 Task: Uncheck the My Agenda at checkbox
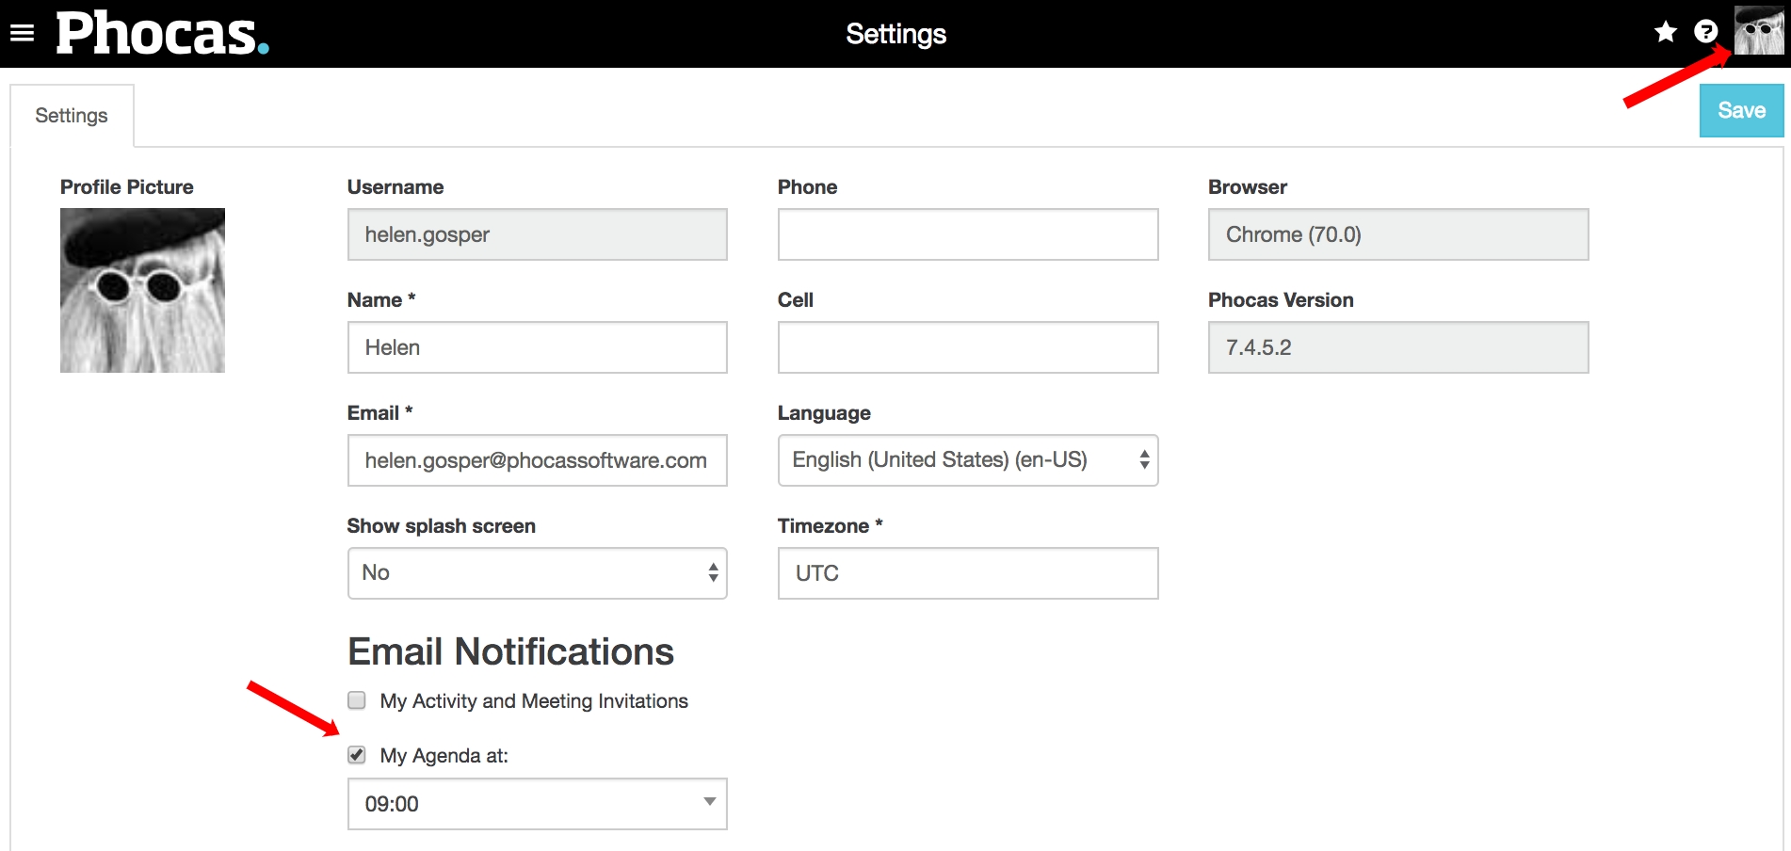coord(357,755)
